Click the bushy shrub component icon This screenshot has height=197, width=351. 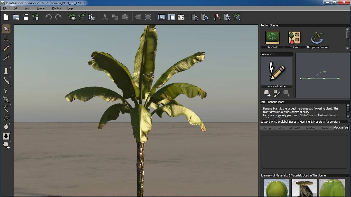pyautogui.click(x=6, y=118)
